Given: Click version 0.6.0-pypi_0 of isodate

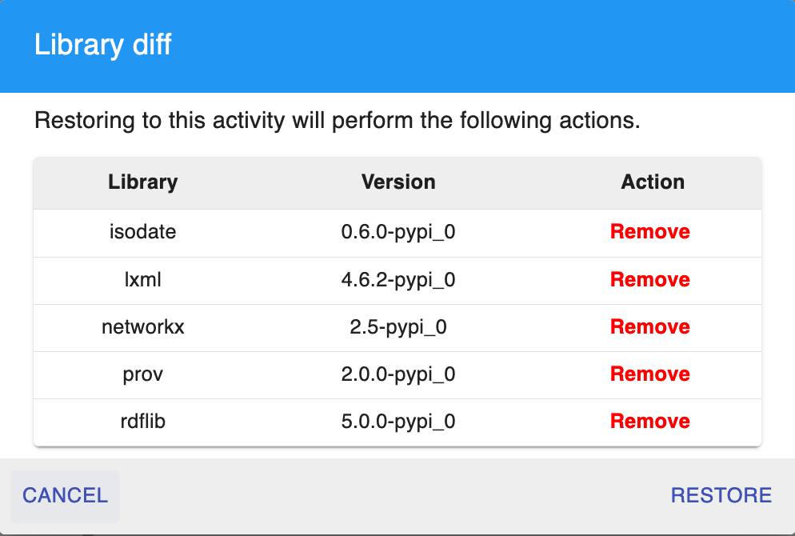Looking at the screenshot, I should coord(398,232).
